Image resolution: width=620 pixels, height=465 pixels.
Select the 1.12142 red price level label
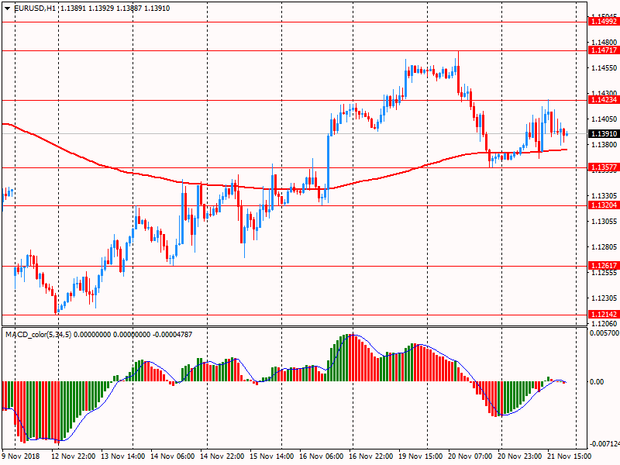tap(604, 315)
